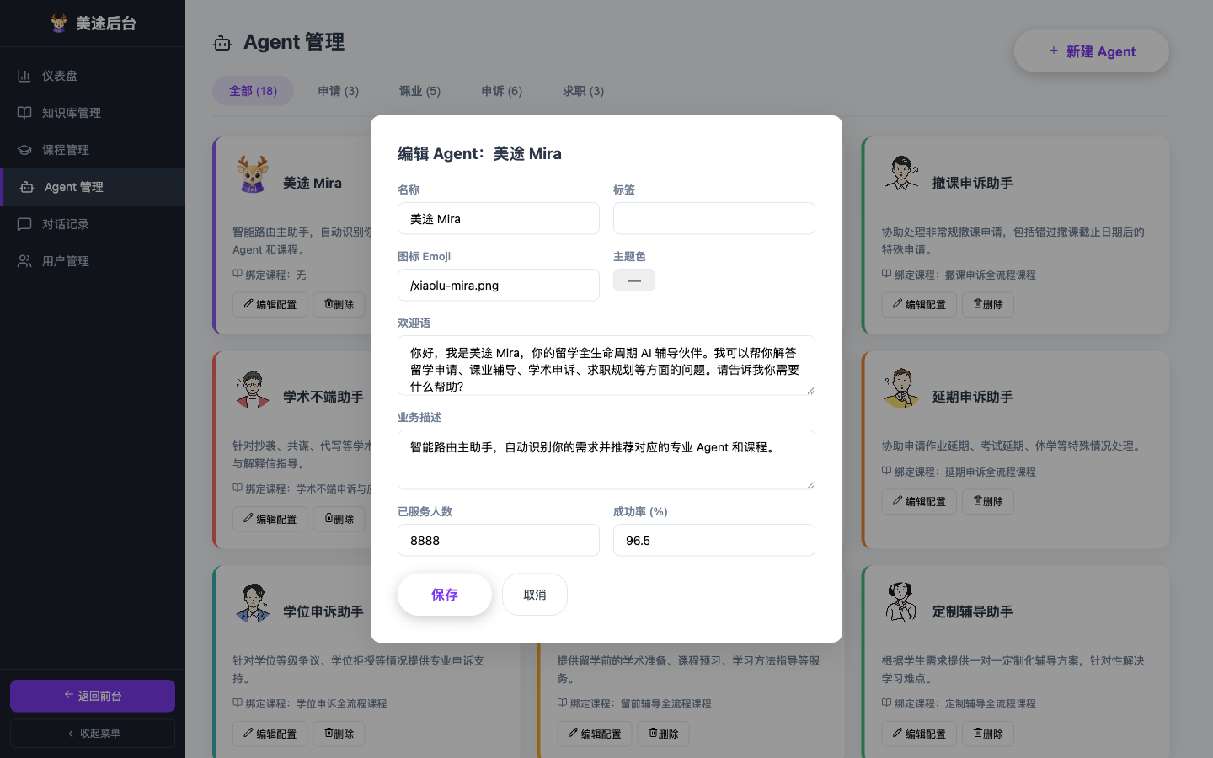Click the 成功率 field showing 96.5
Image resolution: width=1213 pixels, height=758 pixels.
click(714, 540)
